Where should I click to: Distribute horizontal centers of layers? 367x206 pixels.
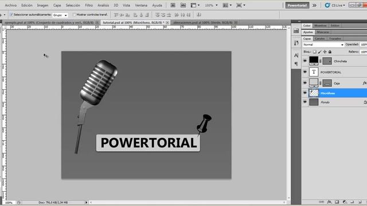[182, 15]
